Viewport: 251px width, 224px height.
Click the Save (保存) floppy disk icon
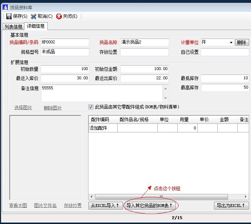(9, 16)
